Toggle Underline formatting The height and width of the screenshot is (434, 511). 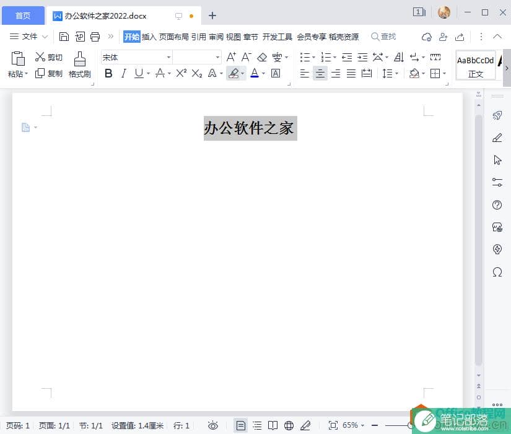139,73
